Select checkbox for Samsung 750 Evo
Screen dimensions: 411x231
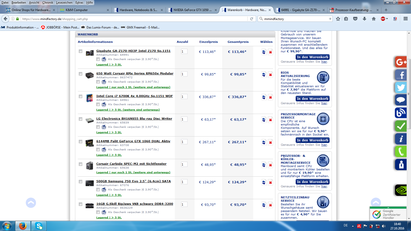point(80,182)
